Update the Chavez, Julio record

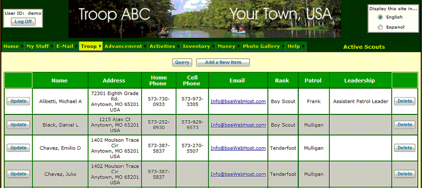(18, 174)
